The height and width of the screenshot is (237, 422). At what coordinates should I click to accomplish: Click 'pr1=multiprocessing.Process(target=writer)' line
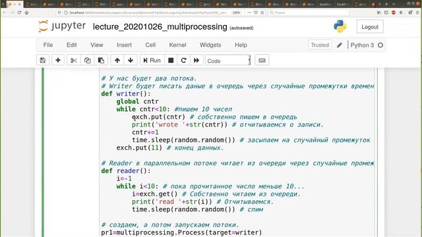tap(181, 232)
